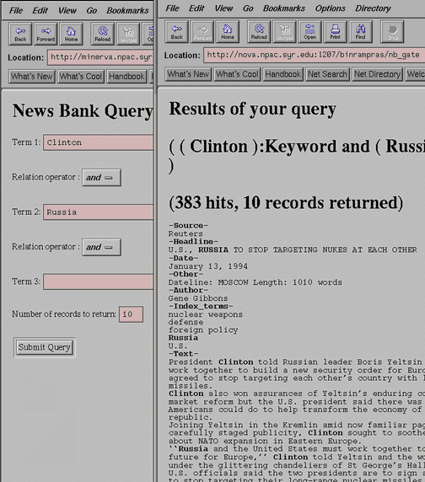Click Images icon in the Results window
This screenshot has width=425, height=482.
pos(284,31)
